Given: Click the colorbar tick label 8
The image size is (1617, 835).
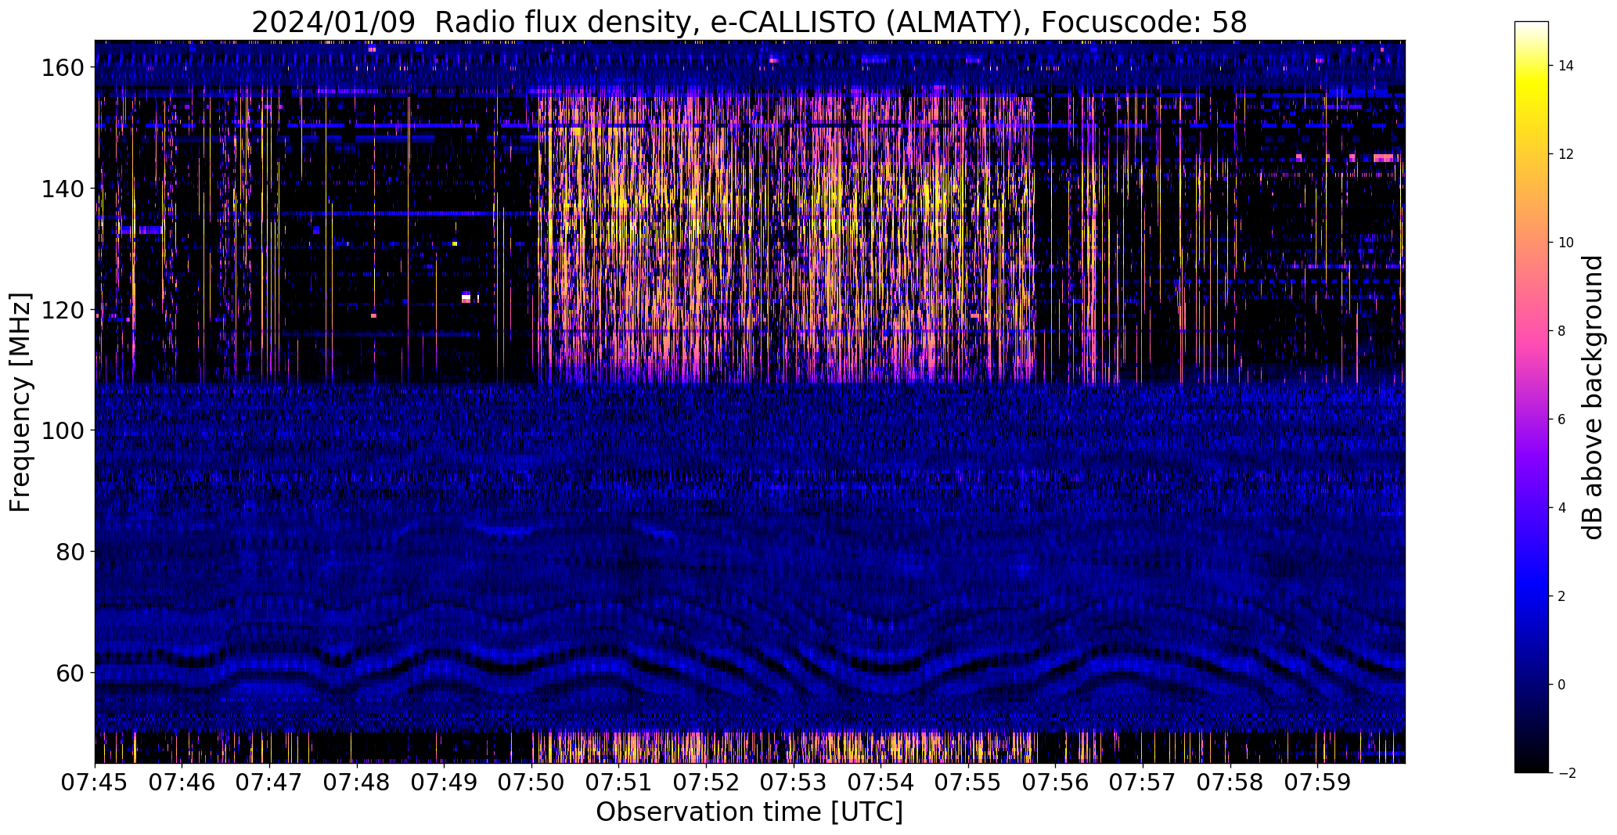Looking at the screenshot, I should [1562, 331].
